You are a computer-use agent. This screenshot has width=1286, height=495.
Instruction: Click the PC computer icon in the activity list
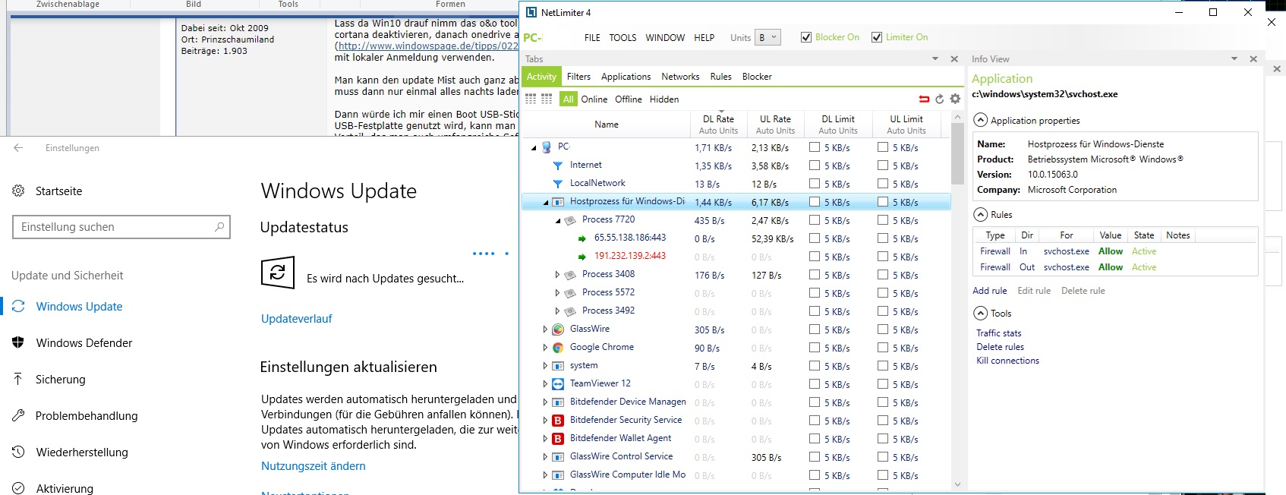tap(546, 147)
